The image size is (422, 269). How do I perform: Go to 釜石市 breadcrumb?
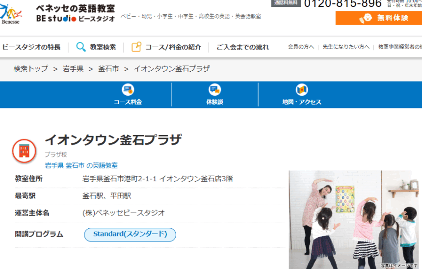pos(108,69)
